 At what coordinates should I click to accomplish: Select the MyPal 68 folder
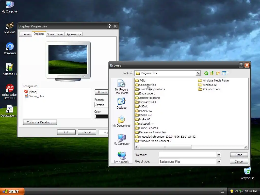143,119
